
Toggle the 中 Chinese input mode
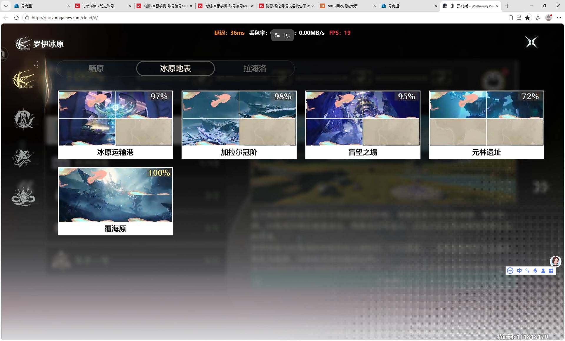click(x=519, y=271)
